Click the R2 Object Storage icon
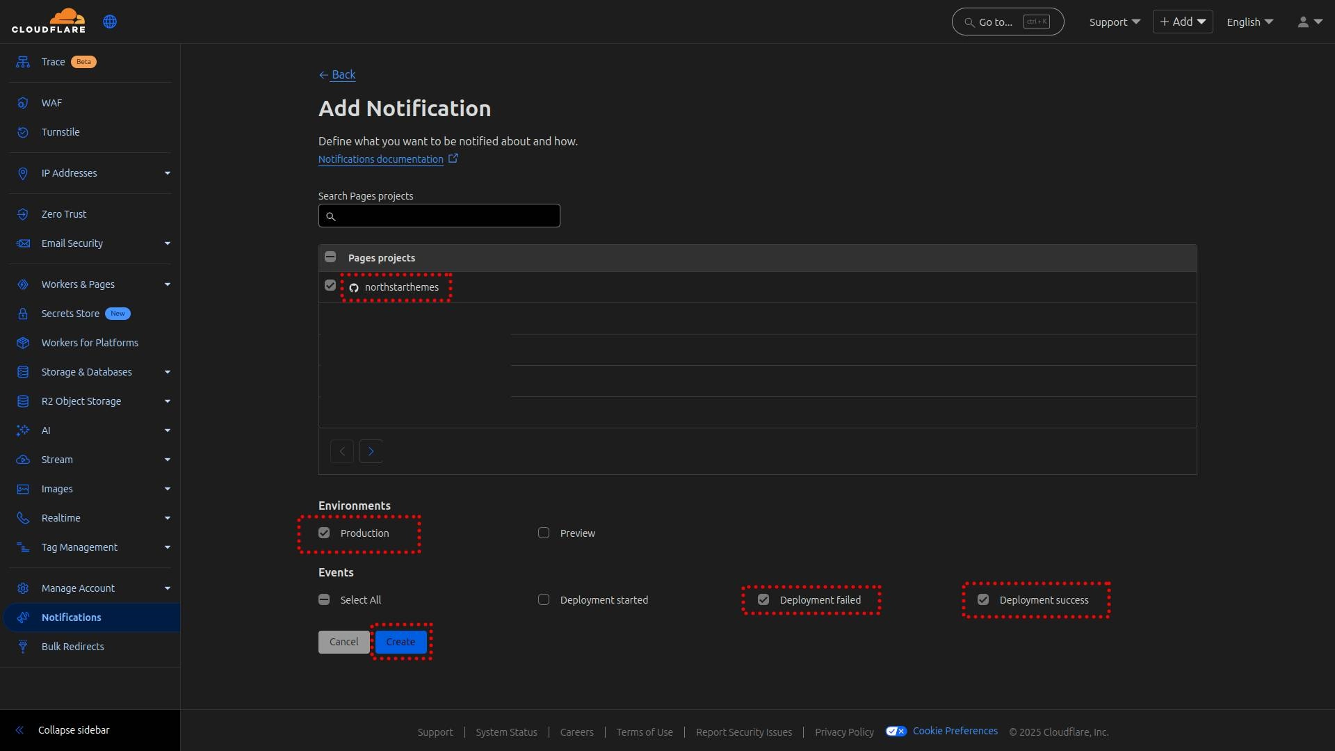Viewport: 1335px width, 751px height. [23, 401]
